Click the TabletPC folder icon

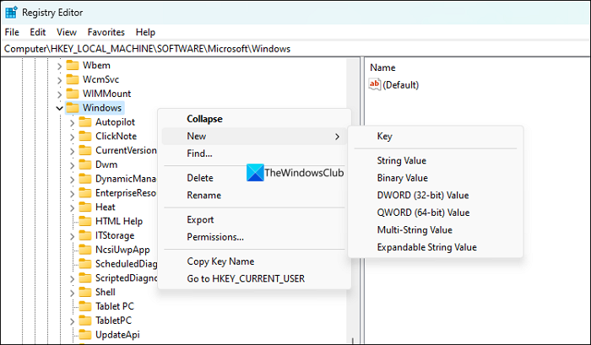pyautogui.click(x=85, y=321)
